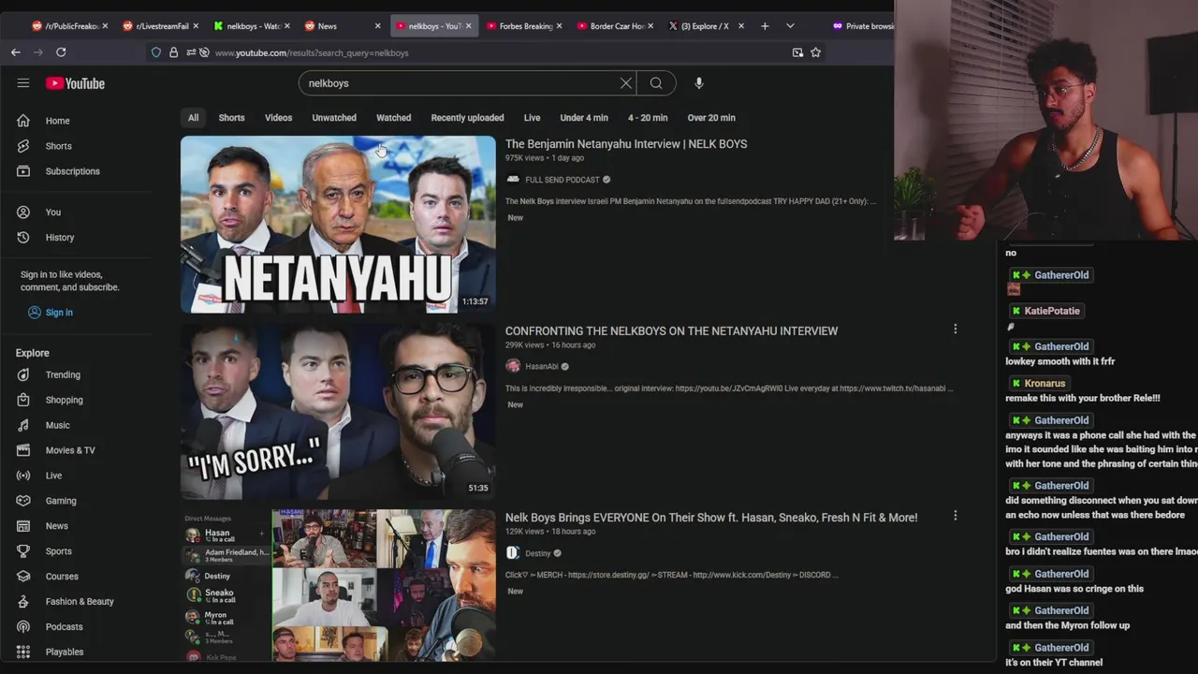Select the Watched filter chip
The image size is (1198, 674).
[x=393, y=118]
